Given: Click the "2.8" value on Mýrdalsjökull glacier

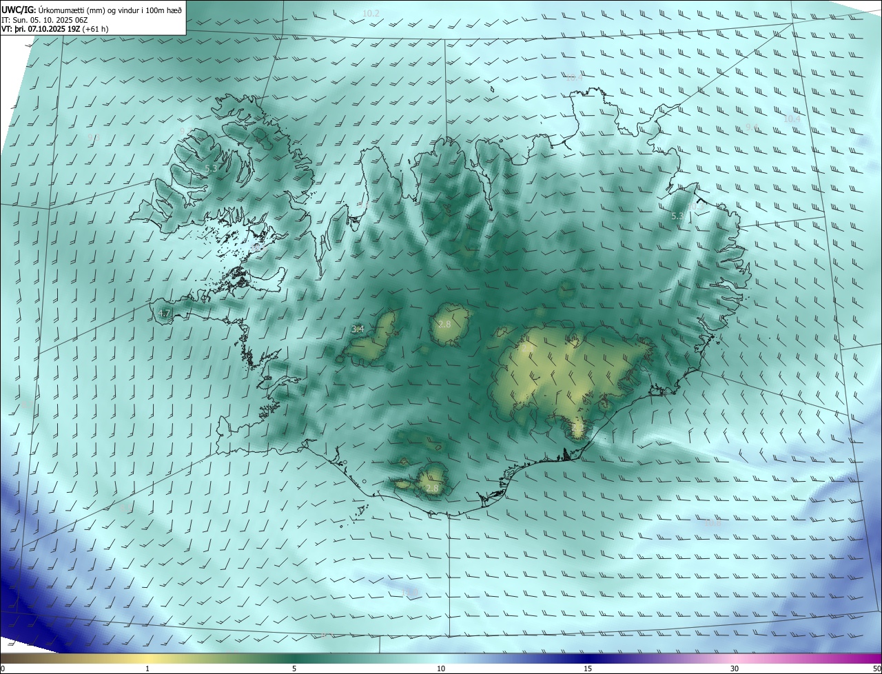Looking at the screenshot, I should pos(432,488).
